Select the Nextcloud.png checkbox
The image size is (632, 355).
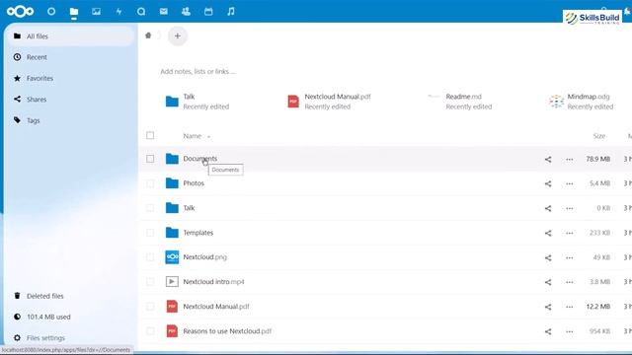[x=150, y=257]
